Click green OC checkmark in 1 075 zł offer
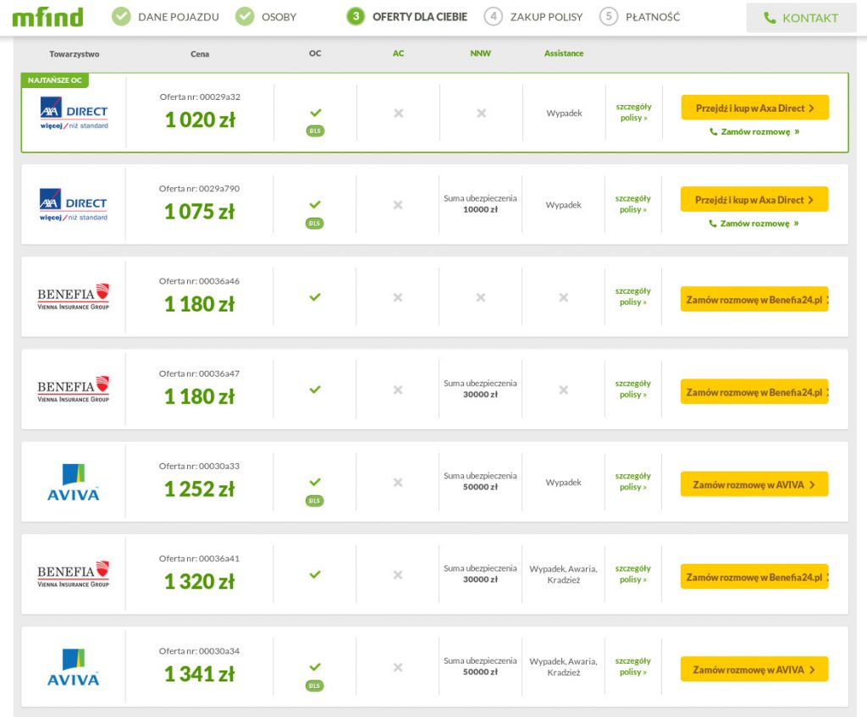 click(x=315, y=204)
